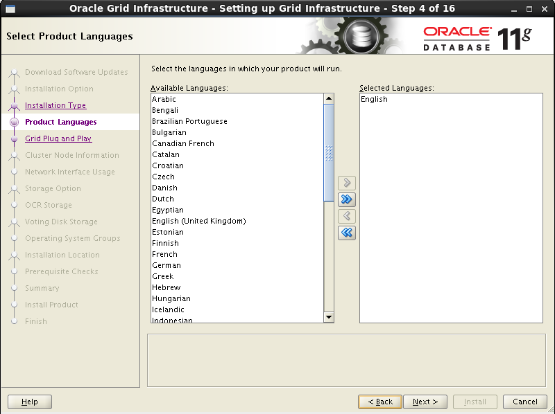Click the OCR Storage step

[48, 205]
